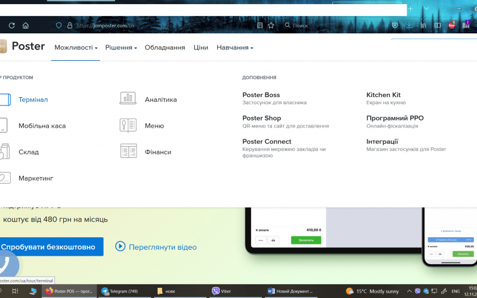The width and height of the screenshot is (477, 298).
Task: Open the tracking protection shield icon
Action: pos(58,25)
